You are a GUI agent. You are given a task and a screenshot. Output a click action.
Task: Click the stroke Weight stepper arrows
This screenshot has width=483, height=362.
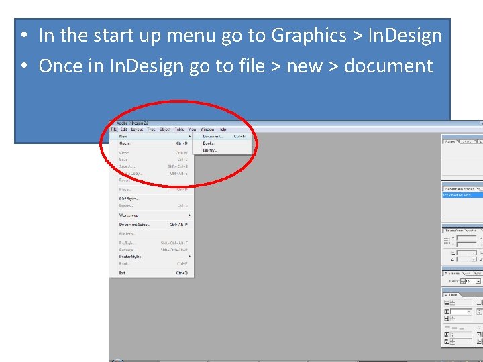pos(463,281)
